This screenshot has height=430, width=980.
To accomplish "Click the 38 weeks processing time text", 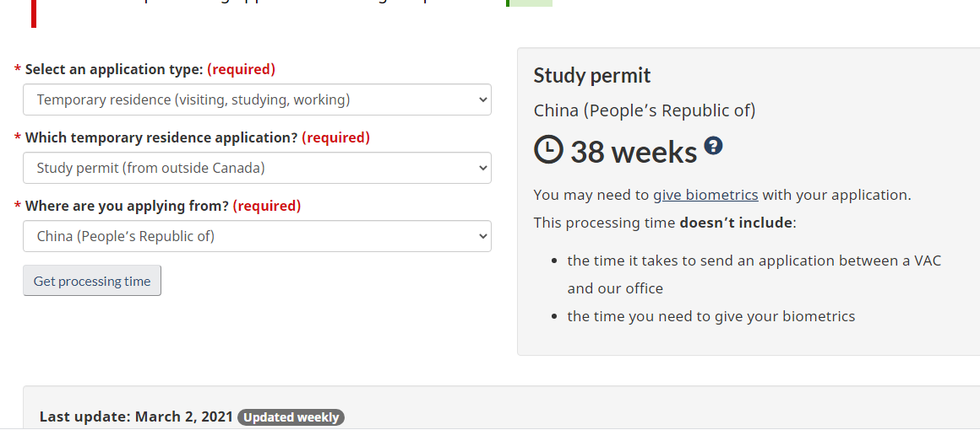I will pos(634,152).
